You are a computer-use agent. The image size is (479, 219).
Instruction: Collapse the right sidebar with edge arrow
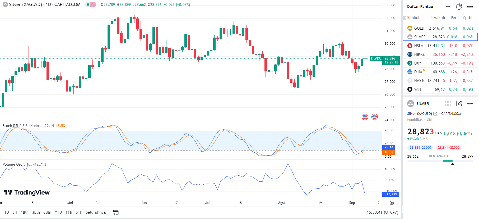403,210
